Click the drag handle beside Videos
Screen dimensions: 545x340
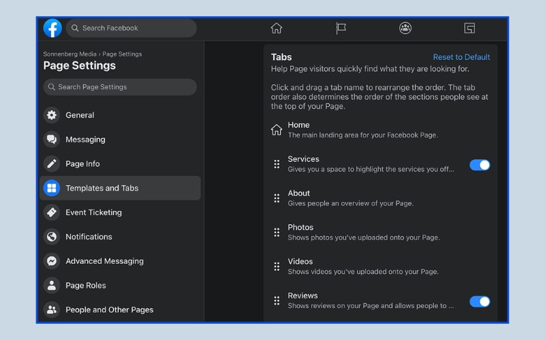pyautogui.click(x=277, y=267)
